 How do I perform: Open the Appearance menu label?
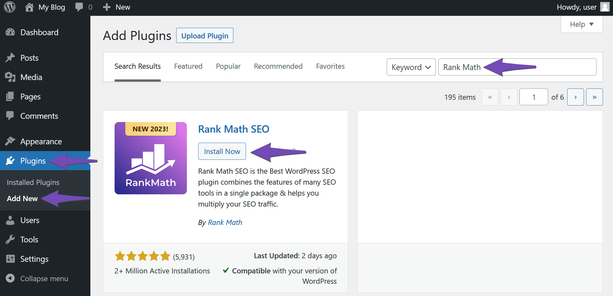point(41,141)
